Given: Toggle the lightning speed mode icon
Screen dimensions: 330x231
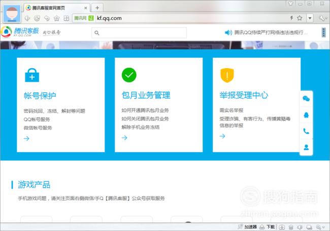Looking at the screenshot, I should (291, 18).
